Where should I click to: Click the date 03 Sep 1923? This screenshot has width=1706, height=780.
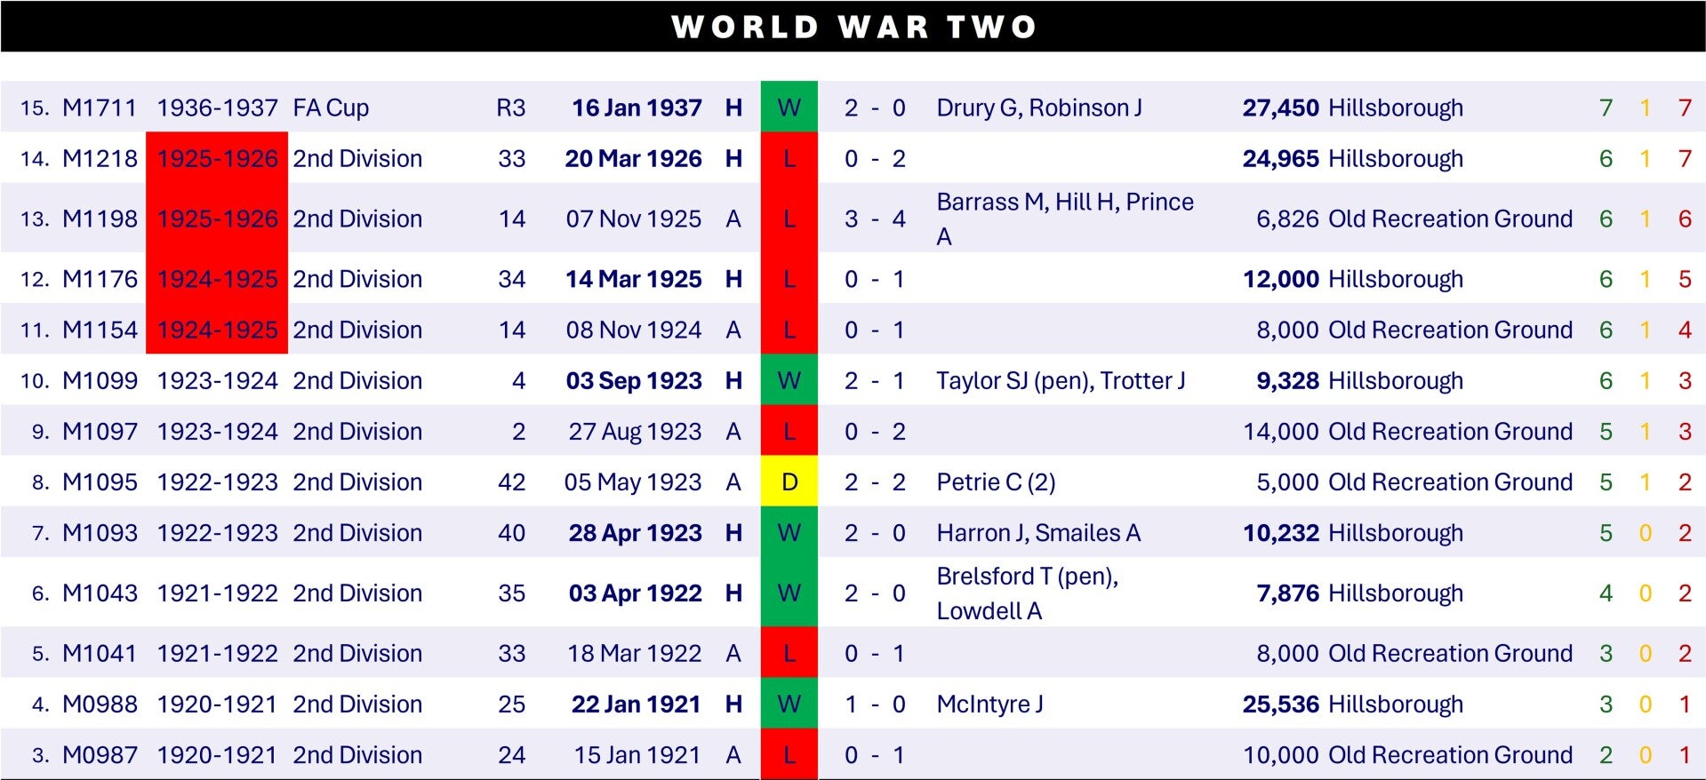pos(633,381)
